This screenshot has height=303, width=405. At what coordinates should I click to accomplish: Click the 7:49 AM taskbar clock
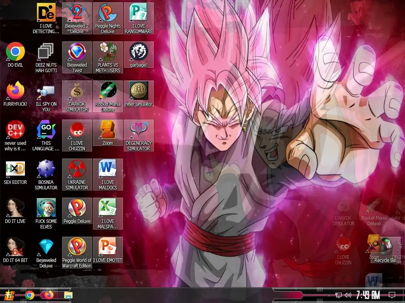coord(368,295)
